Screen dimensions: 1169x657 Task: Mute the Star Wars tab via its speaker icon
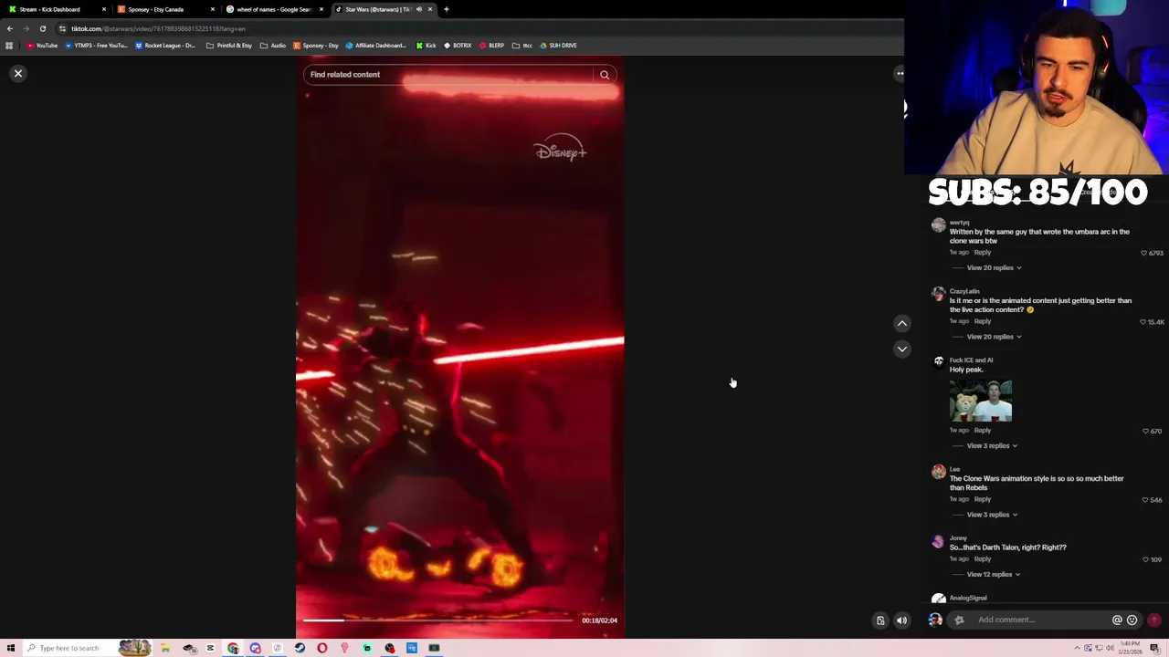coord(418,9)
